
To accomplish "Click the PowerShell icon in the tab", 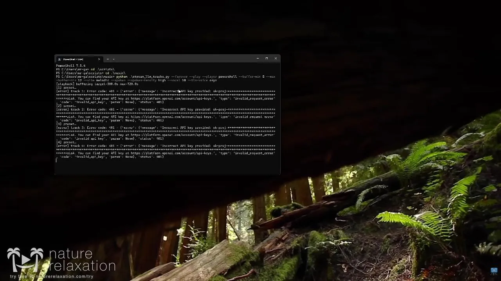I will click(59, 59).
